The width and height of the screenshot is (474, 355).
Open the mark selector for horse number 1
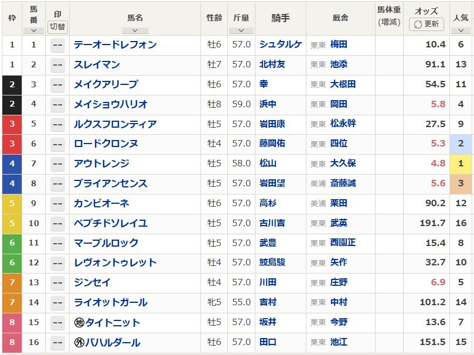coord(57,45)
